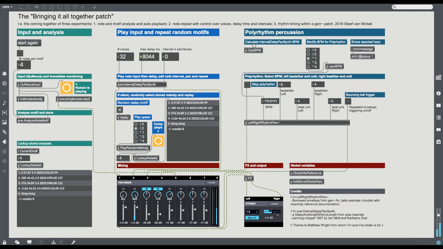Mute channel 6 in the pan mixer
This screenshot has height=249, width=443.
[181, 189]
